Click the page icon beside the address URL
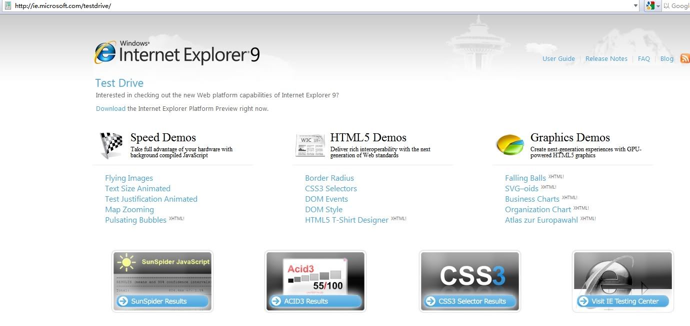This screenshot has width=690, height=326. coord(7,5)
